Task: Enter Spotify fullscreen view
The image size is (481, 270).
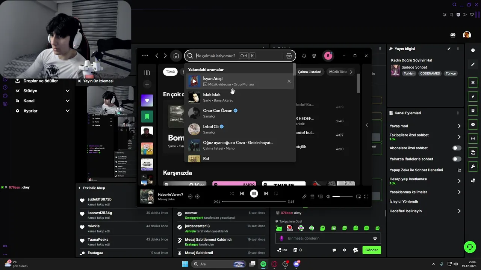Action: click(366, 196)
